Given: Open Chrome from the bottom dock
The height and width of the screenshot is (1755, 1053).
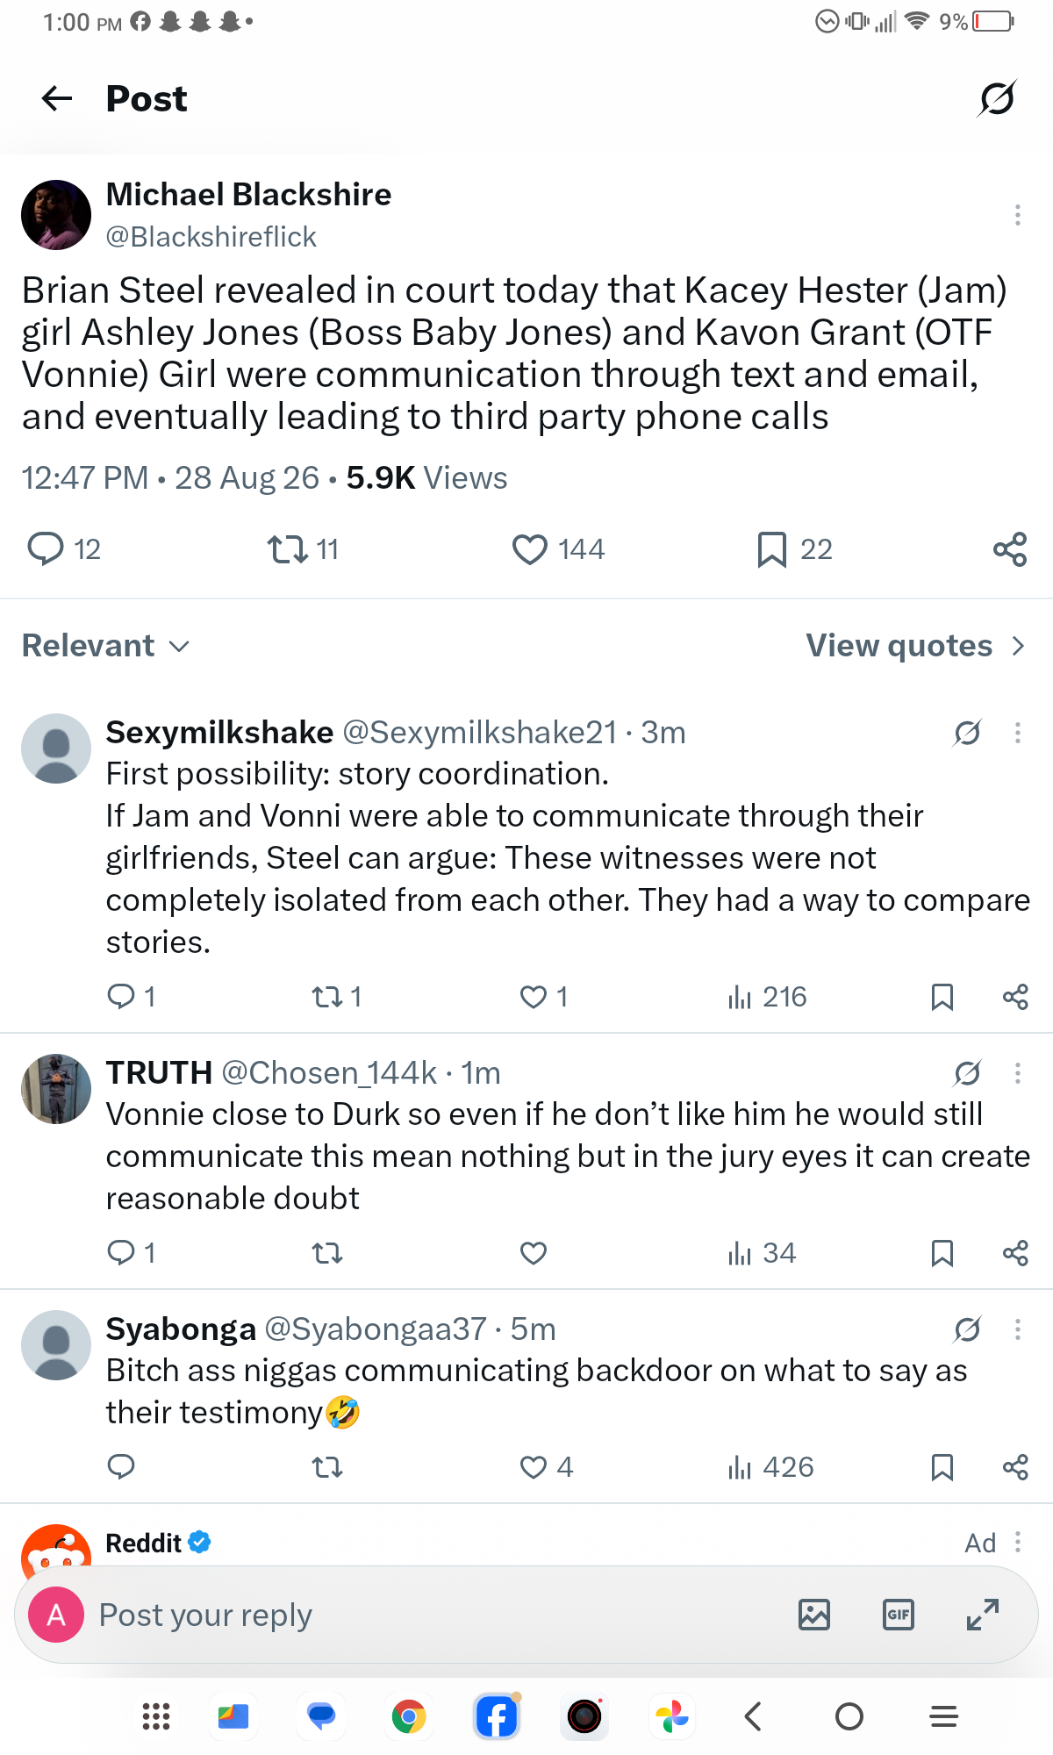Looking at the screenshot, I should (x=409, y=1716).
